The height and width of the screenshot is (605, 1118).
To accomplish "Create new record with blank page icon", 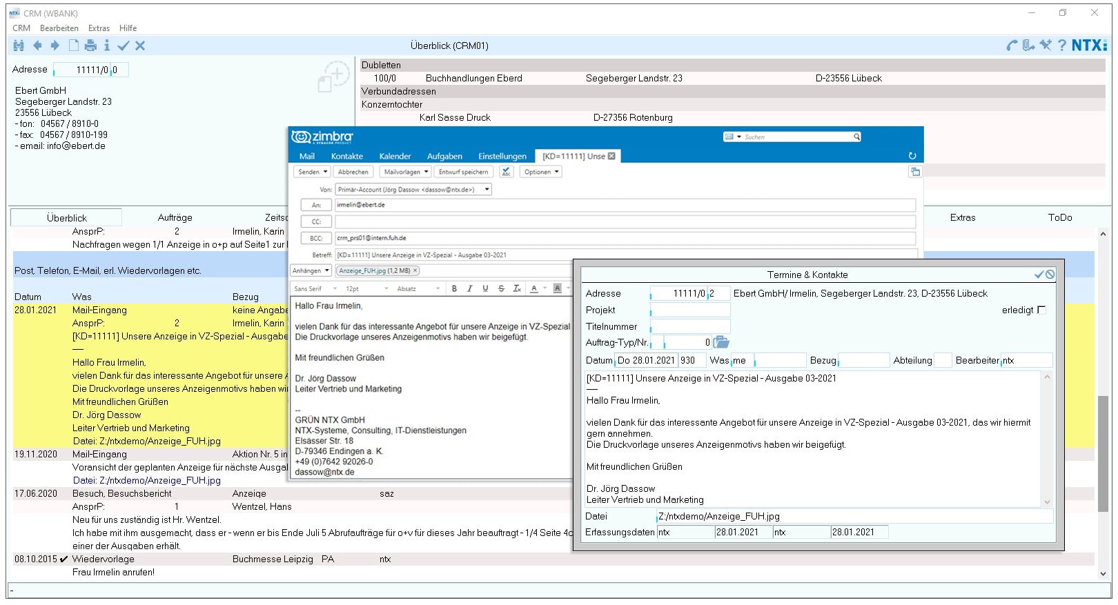I will (73, 46).
